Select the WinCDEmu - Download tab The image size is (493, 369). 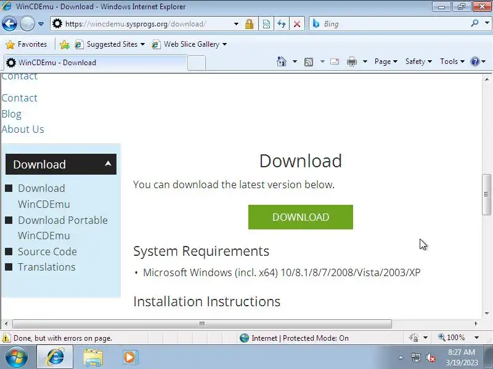click(94, 63)
